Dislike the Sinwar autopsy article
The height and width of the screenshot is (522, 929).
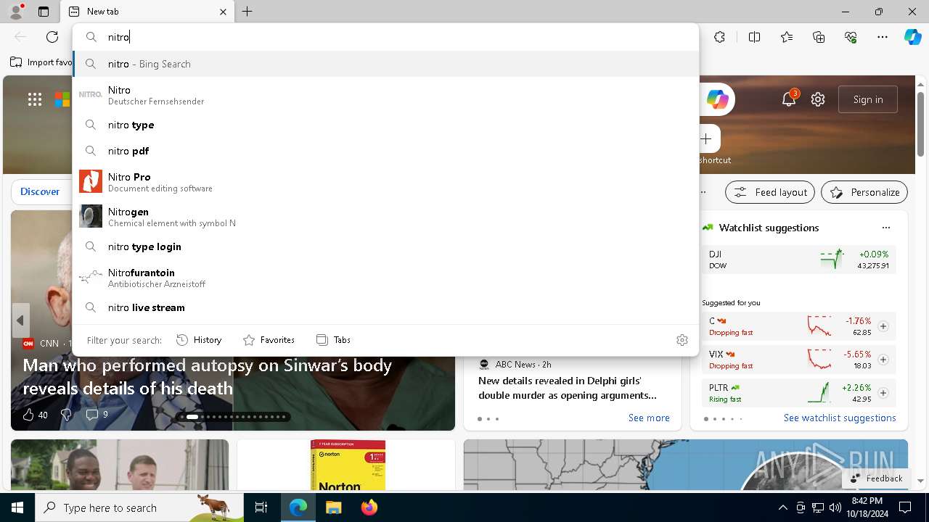[x=66, y=415]
